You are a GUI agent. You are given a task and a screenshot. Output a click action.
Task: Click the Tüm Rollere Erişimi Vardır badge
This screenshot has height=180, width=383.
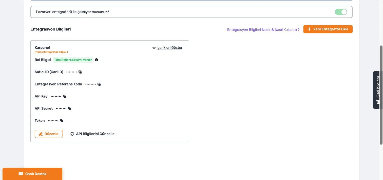click(73, 60)
